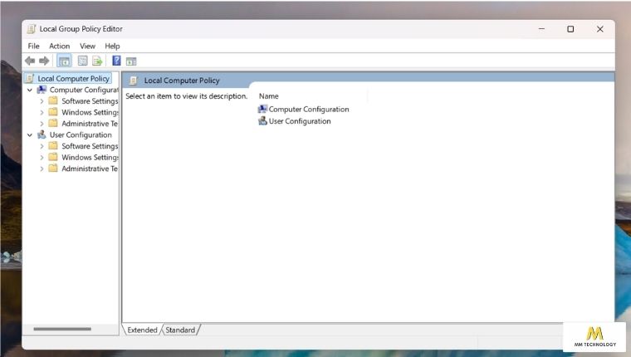The width and height of the screenshot is (631, 357).
Task: Select Local Computer Policy tree root
Action: click(73, 79)
